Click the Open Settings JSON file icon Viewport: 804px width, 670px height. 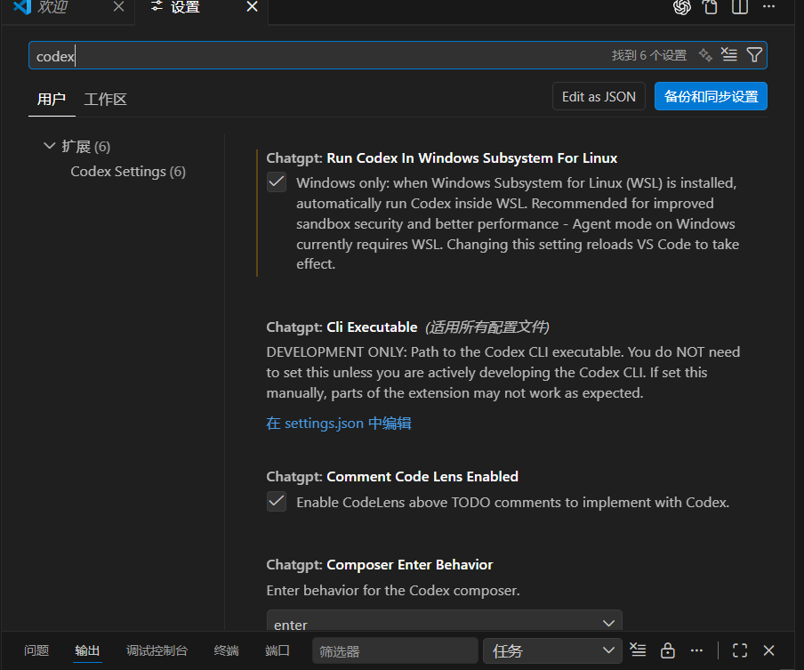710,7
